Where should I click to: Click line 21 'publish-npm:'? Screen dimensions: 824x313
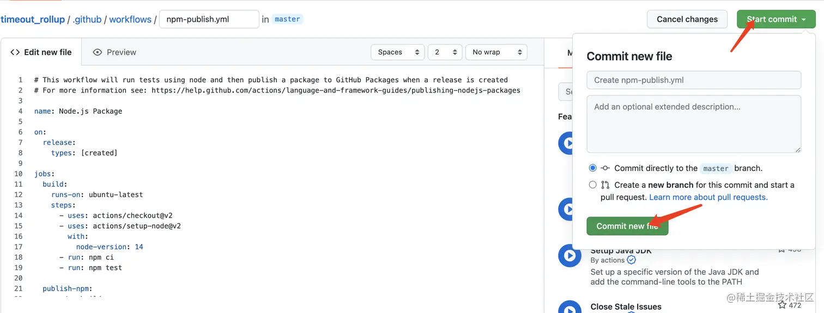[68, 289]
